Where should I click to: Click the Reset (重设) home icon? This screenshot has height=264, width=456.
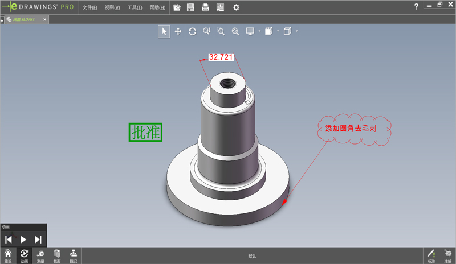pyautogui.click(x=8, y=255)
